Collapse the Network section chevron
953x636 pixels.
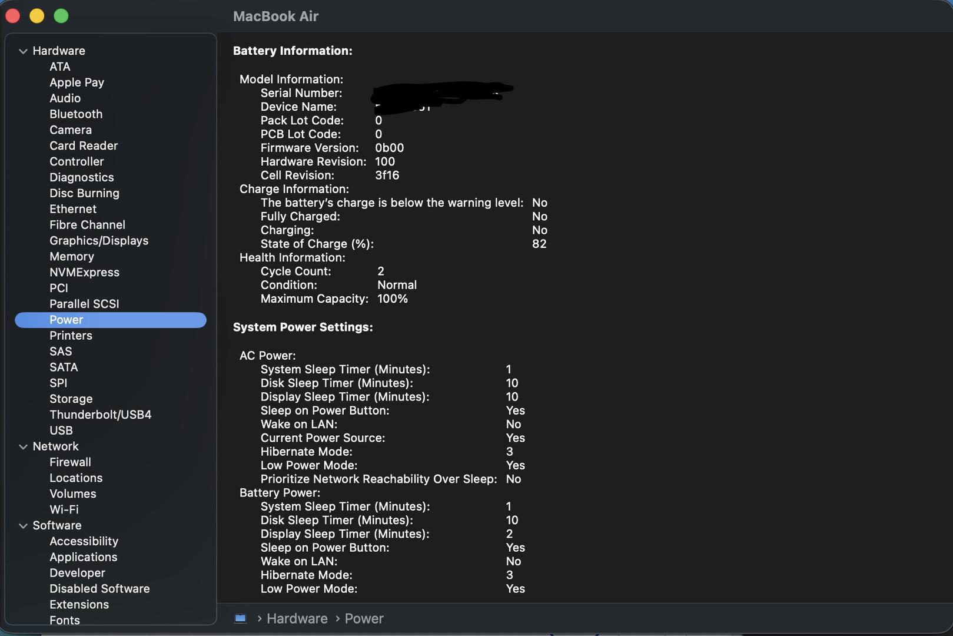(x=23, y=447)
